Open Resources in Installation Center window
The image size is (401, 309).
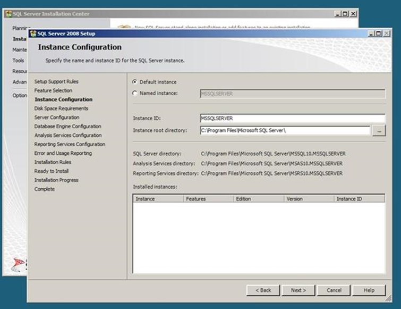(20, 71)
